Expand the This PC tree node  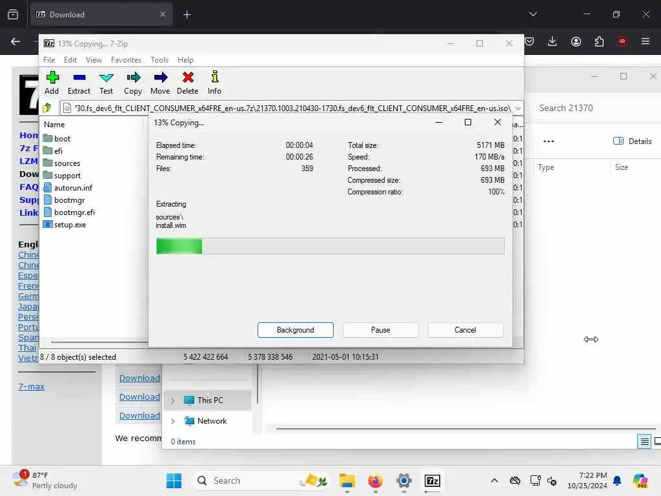(x=172, y=400)
